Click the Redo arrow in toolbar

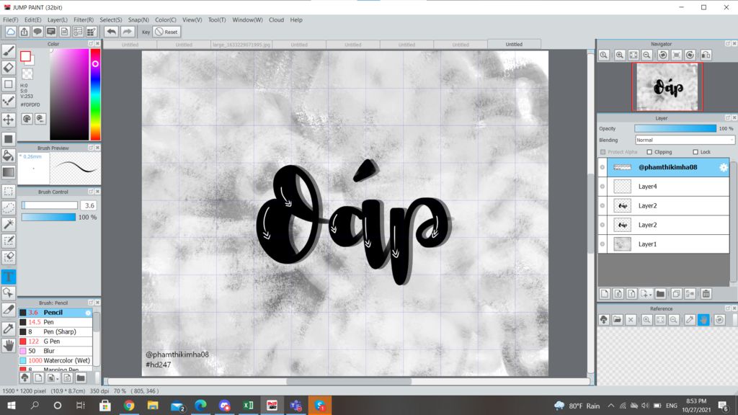(x=127, y=32)
